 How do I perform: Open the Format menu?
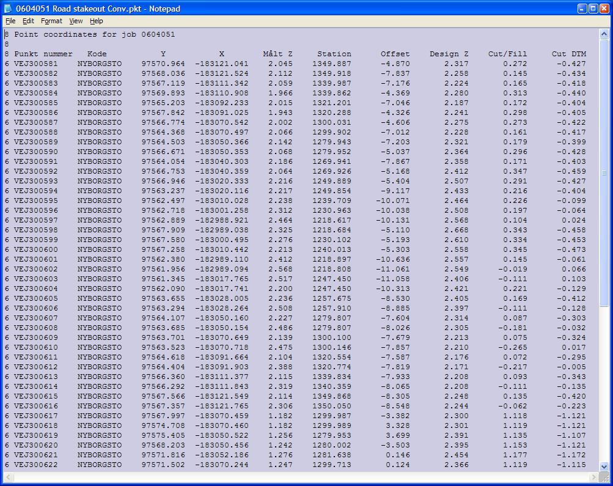point(51,20)
